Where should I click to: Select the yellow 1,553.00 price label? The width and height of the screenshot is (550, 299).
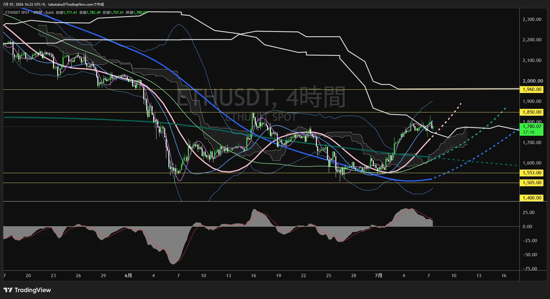532,173
